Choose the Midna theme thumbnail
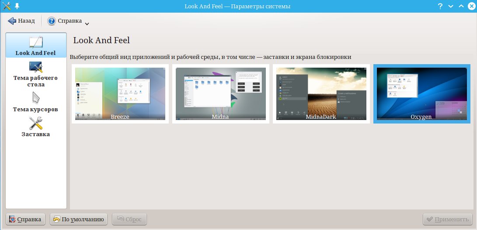This screenshot has height=230, width=477. (220, 94)
